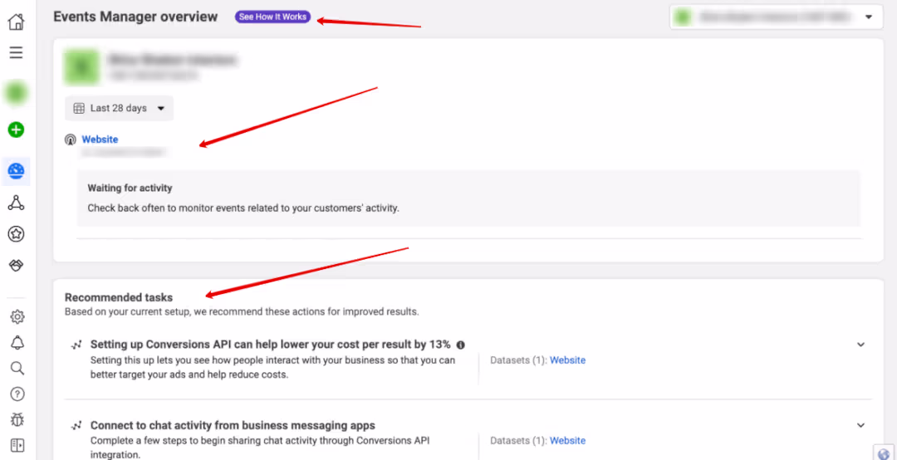Open the Settings gear icon

17,317
